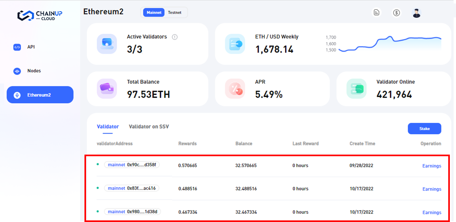The width and height of the screenshot is (456, 222).
Task: Click the ChainUp Cloud logo
Action: click(40, 16)
